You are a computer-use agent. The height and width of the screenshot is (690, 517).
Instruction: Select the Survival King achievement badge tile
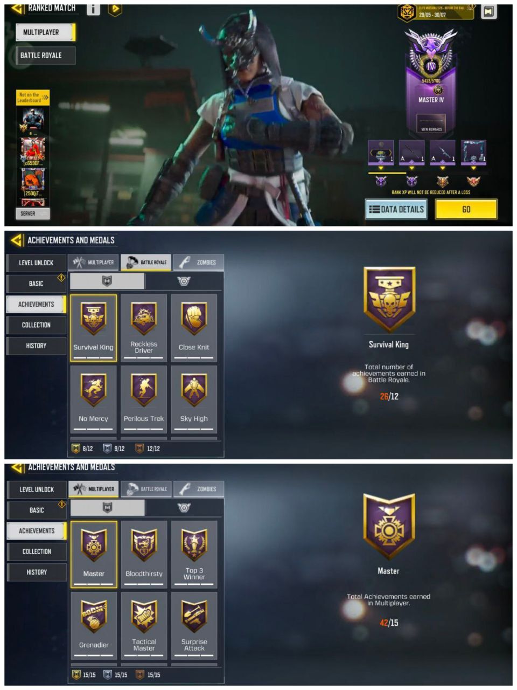pos(93,328)
